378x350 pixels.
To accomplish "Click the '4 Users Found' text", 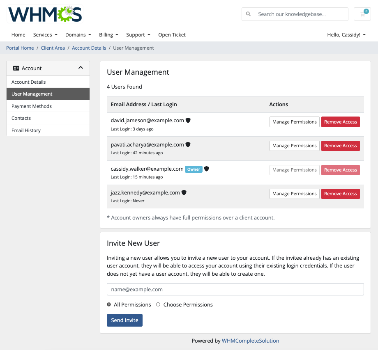I will pos(124,87).
